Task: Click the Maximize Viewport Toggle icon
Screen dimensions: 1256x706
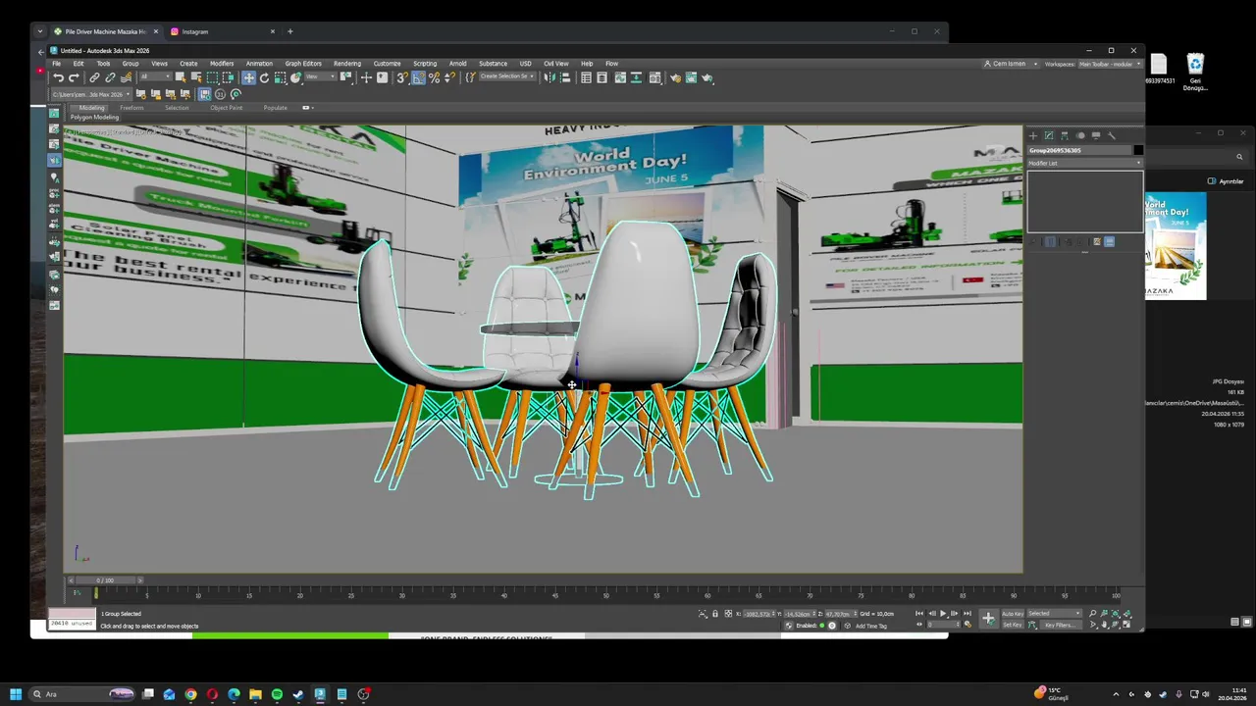Action: point(1127,625)
